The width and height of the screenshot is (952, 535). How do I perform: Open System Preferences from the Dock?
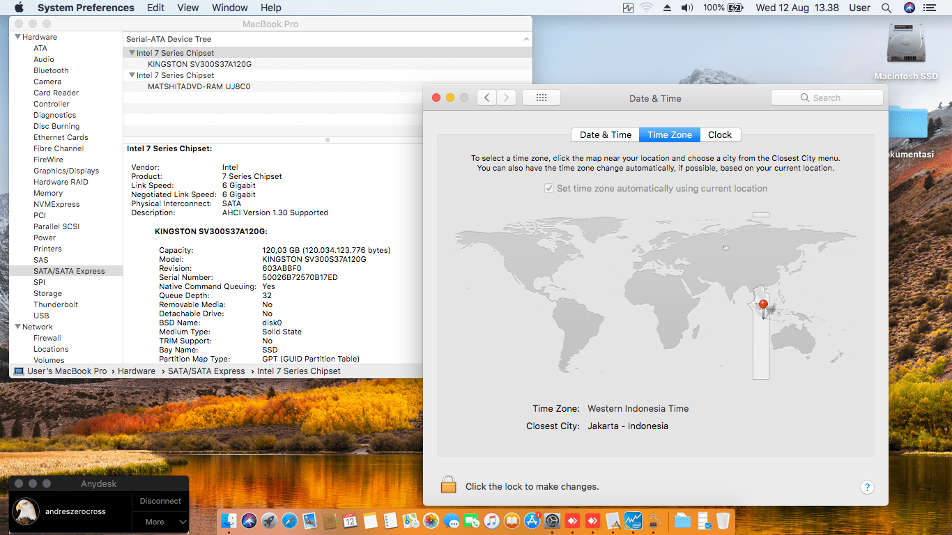point(553,520)
